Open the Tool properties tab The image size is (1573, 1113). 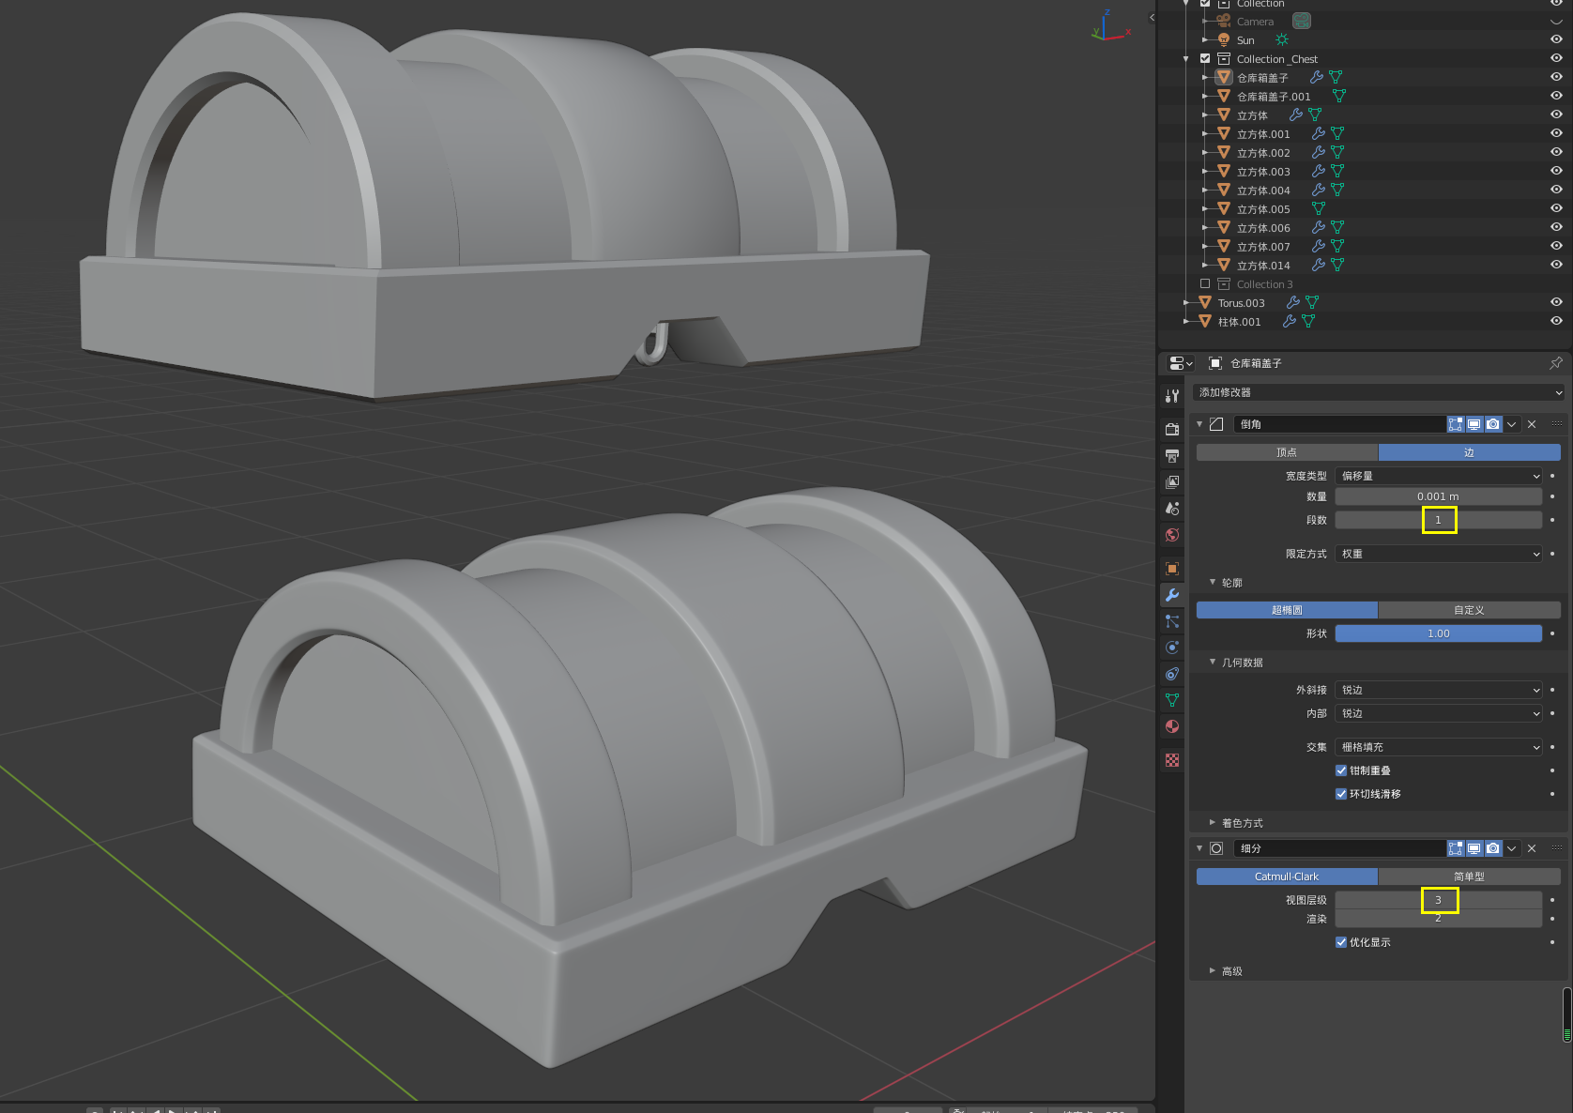click(x=1171, y=396)
